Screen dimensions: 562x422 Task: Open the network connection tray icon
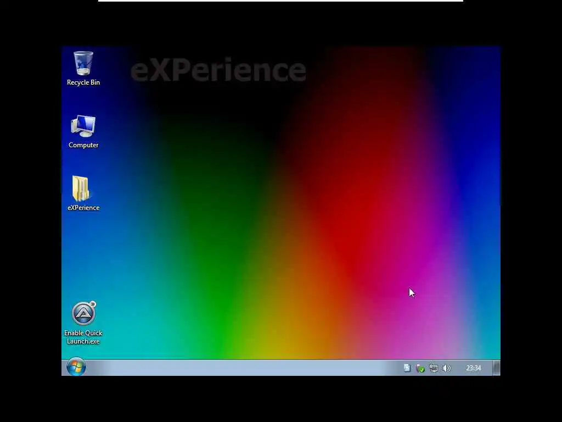434,368
